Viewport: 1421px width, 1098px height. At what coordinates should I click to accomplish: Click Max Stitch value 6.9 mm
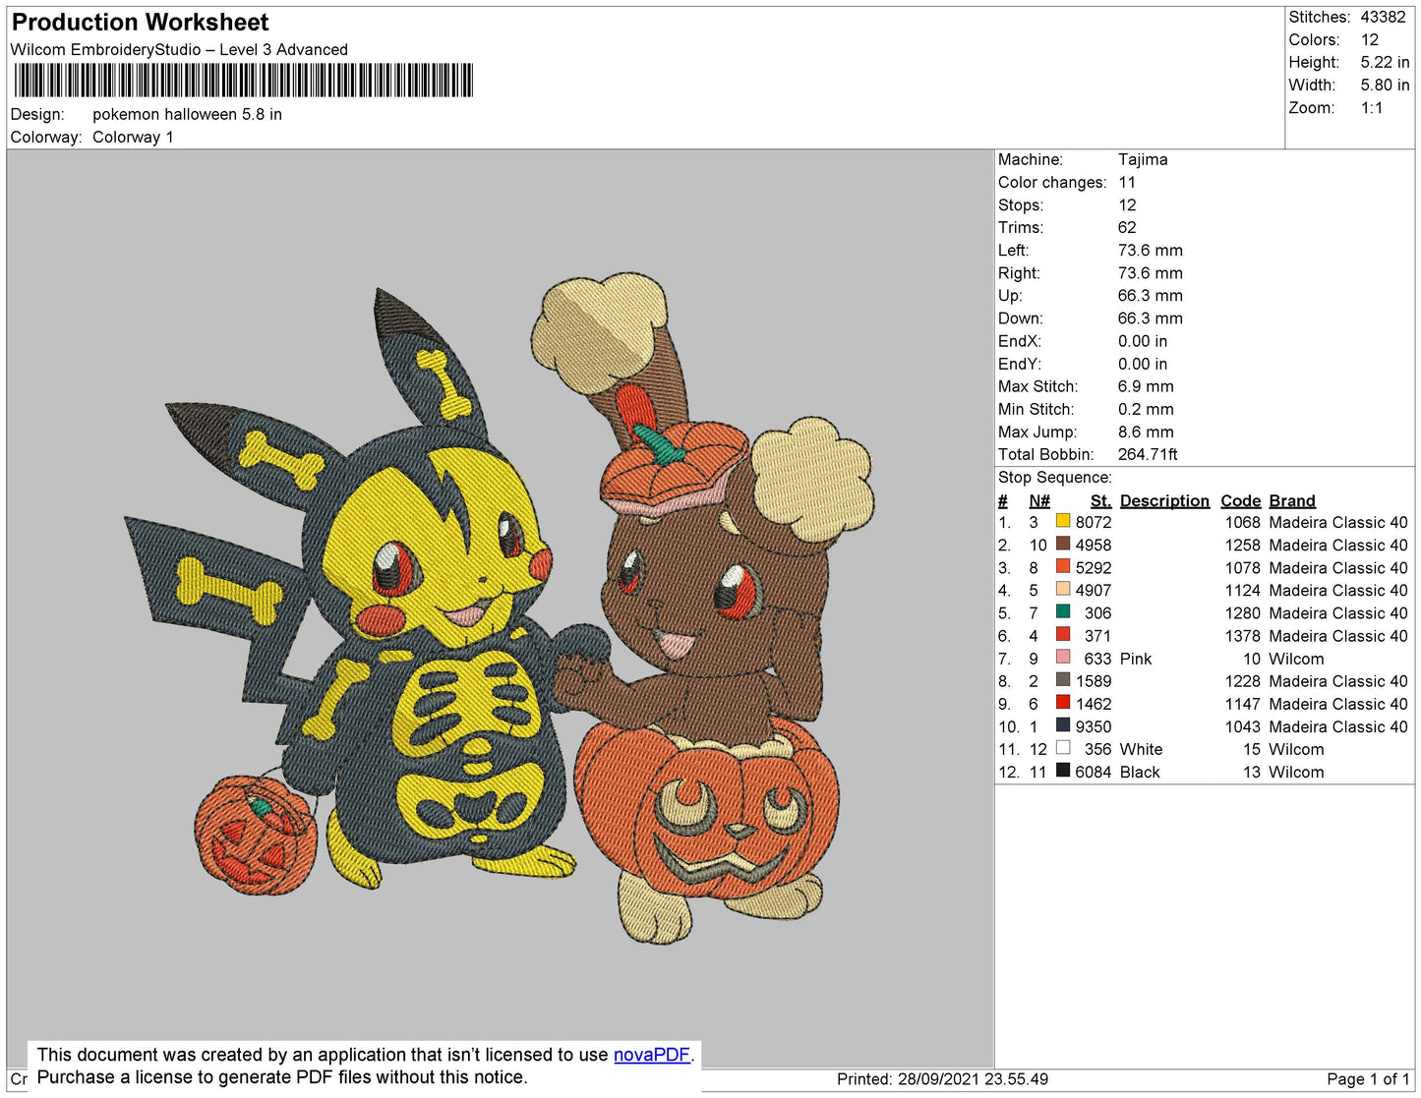[x=1146, y=386]
